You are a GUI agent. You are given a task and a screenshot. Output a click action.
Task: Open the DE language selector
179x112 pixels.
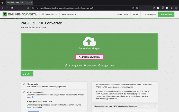click(136, 14)
